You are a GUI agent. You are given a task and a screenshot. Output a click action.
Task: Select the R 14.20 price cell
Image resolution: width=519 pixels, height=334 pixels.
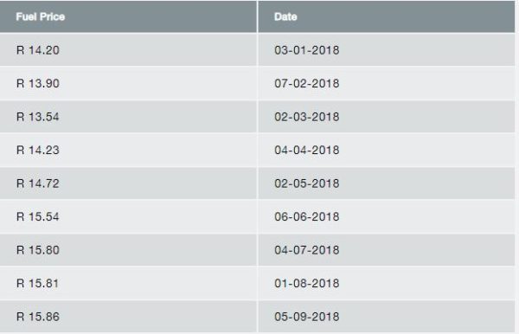[x=128, y=50]
